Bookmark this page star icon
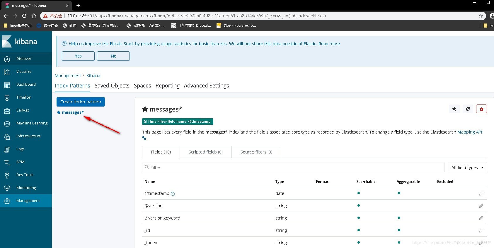The image size is (494, 248). [481, 16]
